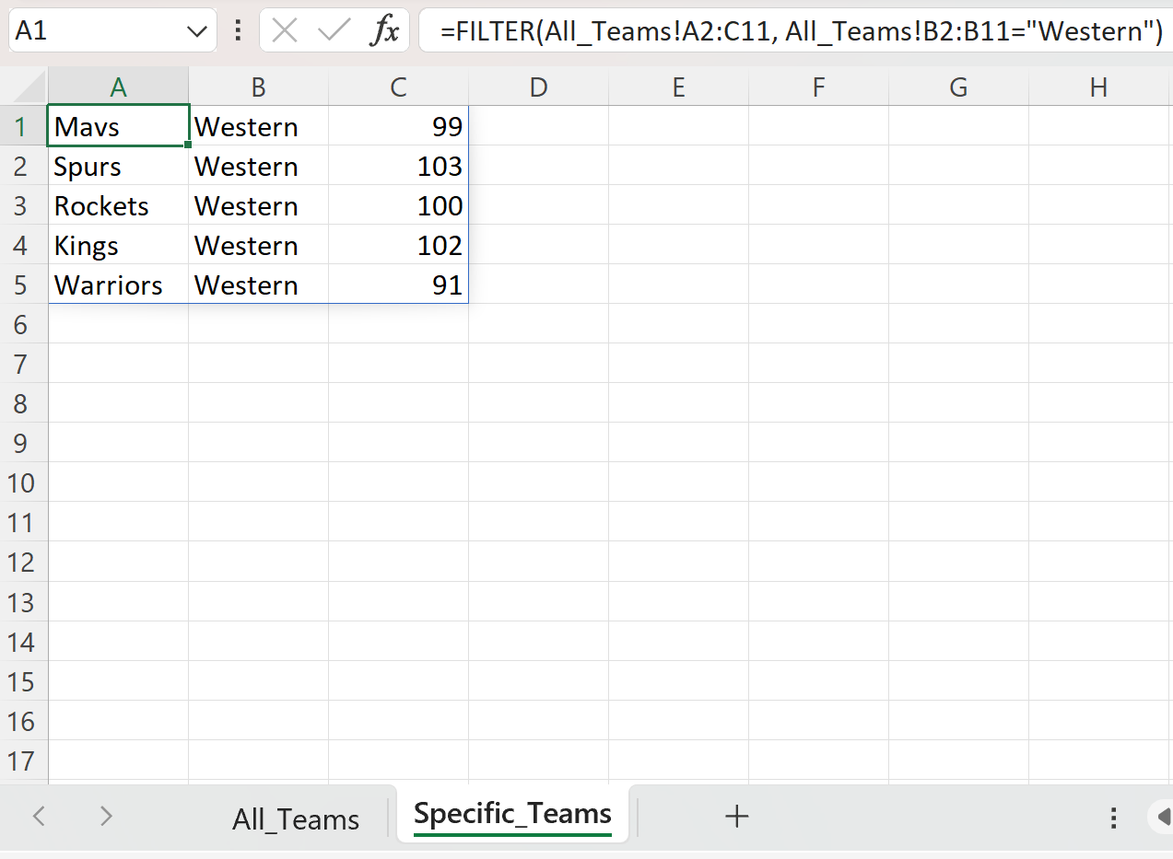Select row 1 header
Image resolution: width=1173 pixels, height=859 pixels.
coord(24,126)
